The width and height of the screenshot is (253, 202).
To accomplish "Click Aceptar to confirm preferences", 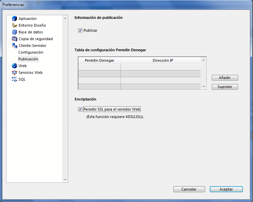I will [x=226, y=189].
